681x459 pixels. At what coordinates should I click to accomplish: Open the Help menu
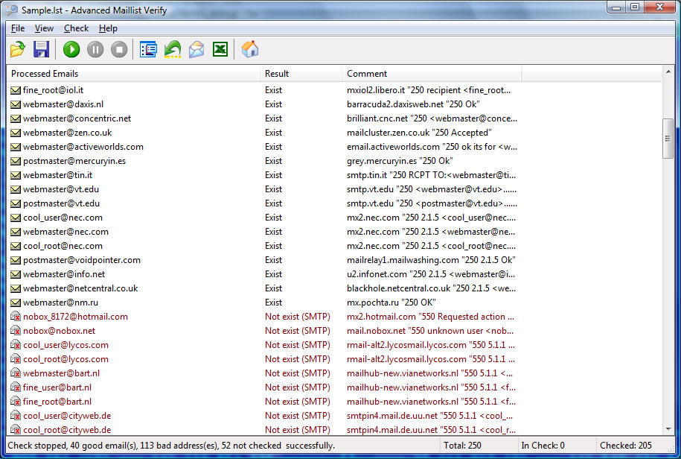pos(108,28)
